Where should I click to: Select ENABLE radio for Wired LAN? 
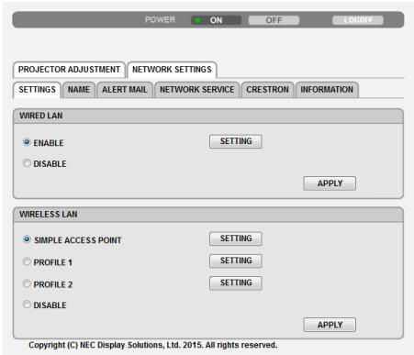(x=27, y=142)
